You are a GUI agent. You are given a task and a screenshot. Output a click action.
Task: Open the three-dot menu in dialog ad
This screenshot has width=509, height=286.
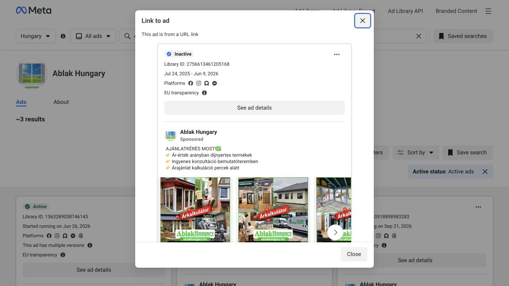pos(337,54)
